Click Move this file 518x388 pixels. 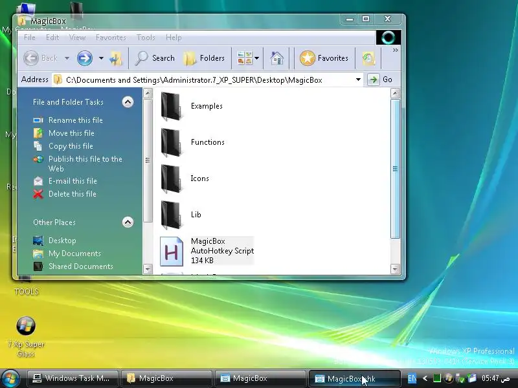(x=71, y=133)
